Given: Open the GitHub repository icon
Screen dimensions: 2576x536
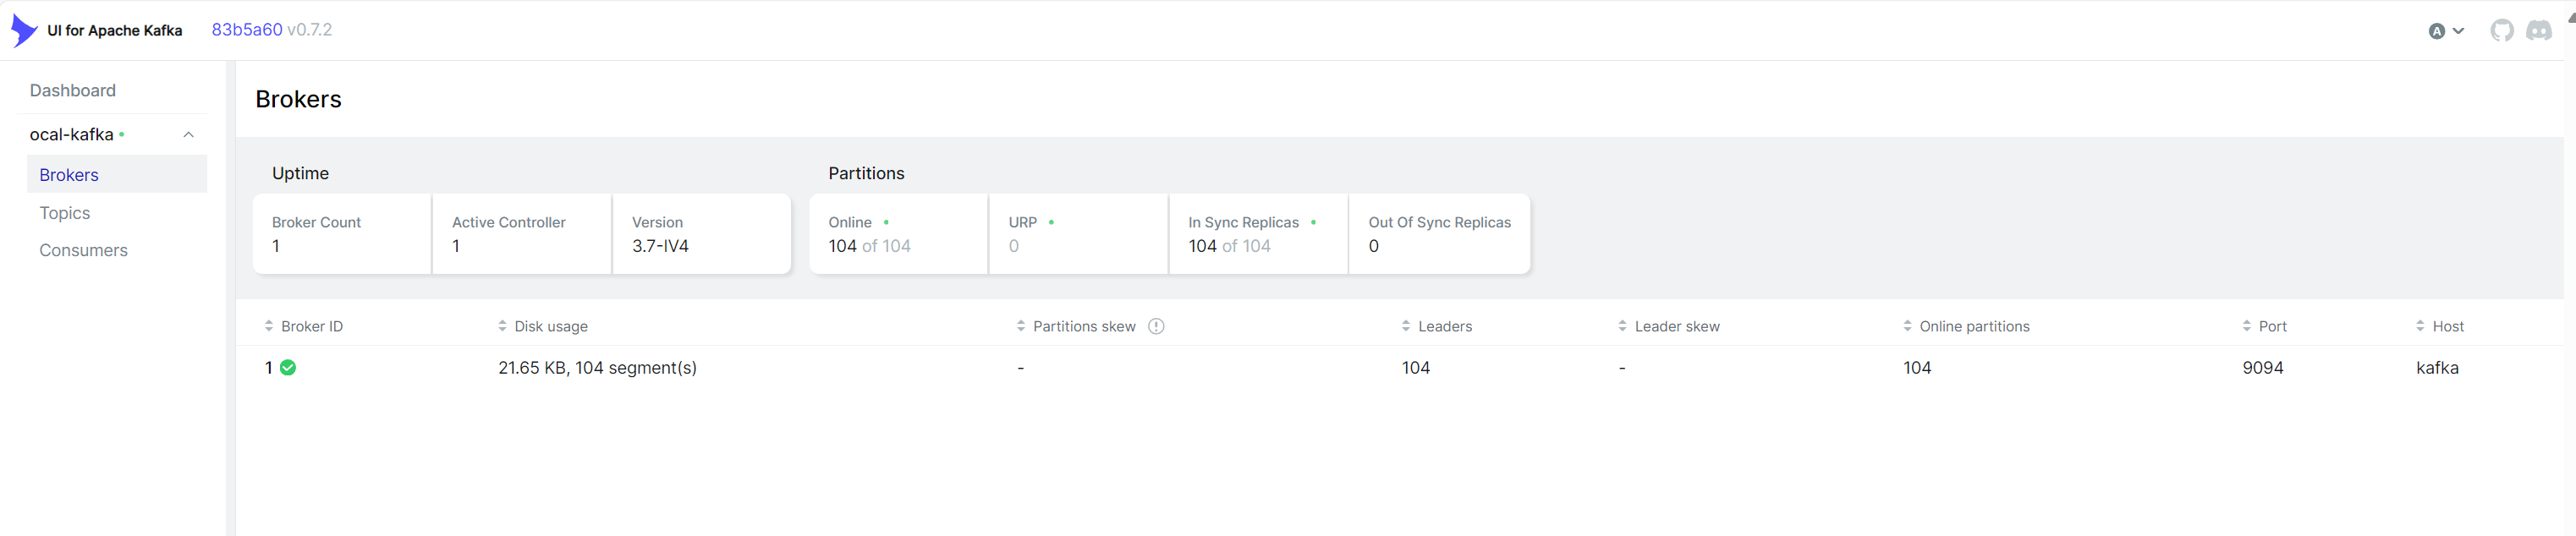Looking at the screenshot, I should point(2501,31).
